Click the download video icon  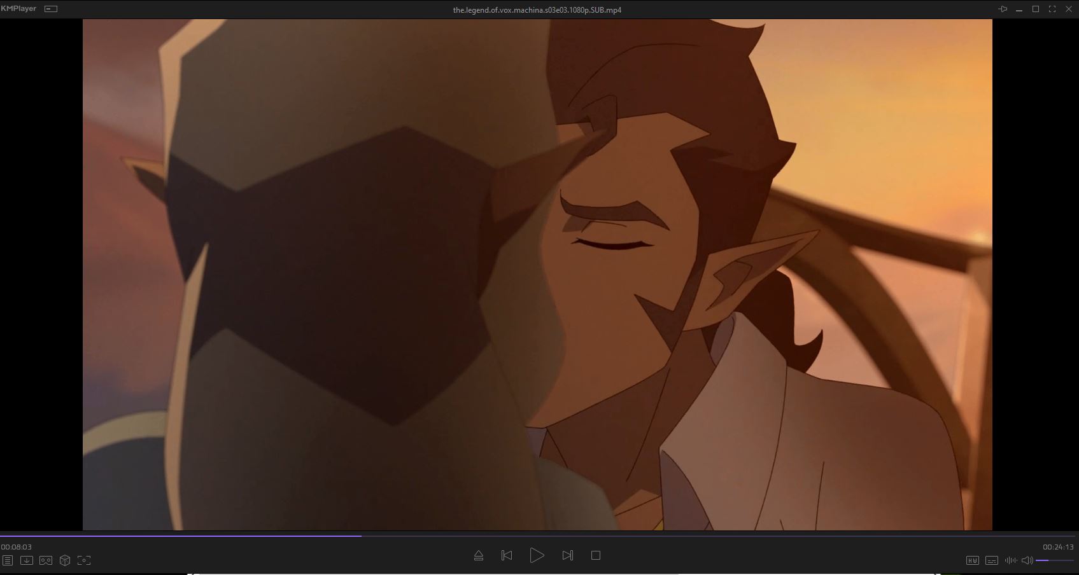[x=27, y=560]
